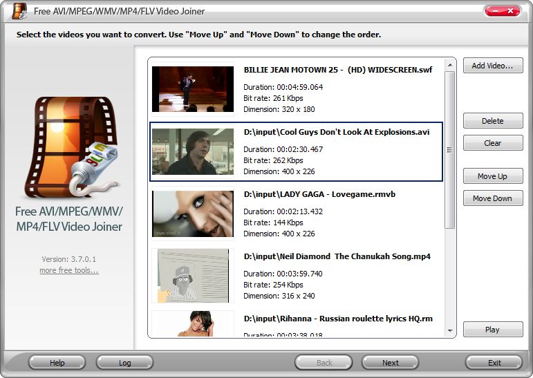Image resolution: width=533 pixels, height=378 pixels.
Task: Click 'Dimension: 316 x 240' text
Action: tap(279, 296)
